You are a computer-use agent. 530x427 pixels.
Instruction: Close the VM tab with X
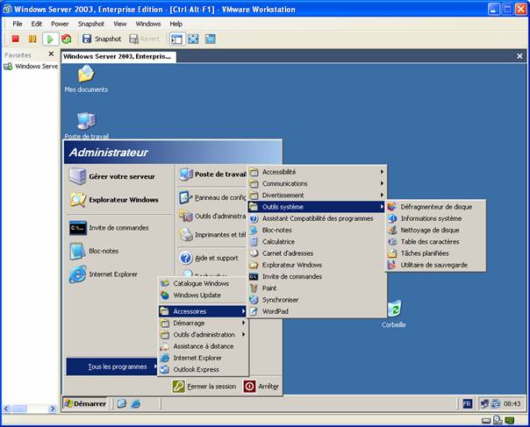click(519, 56)
